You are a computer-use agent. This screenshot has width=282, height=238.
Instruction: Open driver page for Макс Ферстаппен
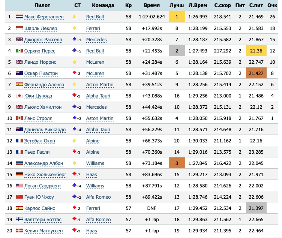(44, 17)
